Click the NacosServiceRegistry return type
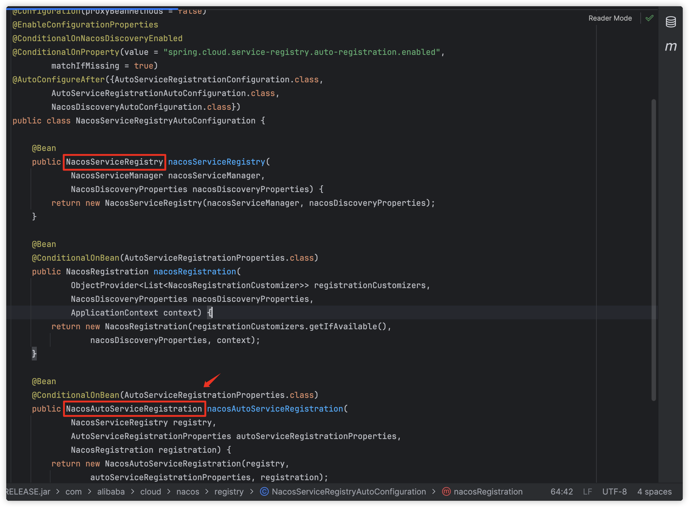689x507 pixels. pos(114,162)
